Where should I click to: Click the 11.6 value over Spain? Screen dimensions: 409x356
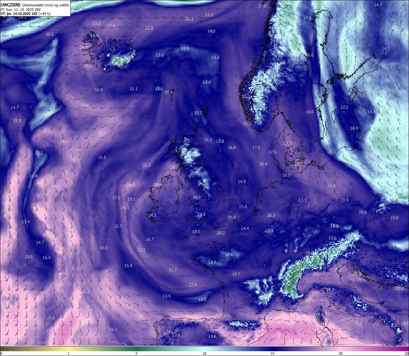point(212,337)
